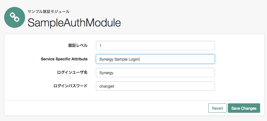The height and width of the screenshot is (121, 267).
Task: Click the first word "Synergy" in attribute field
Action: coord(106,59)
